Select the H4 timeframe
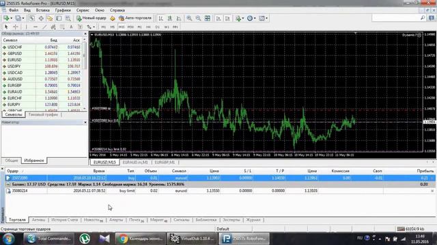437x245 pixels. pyautogui.click(x=148, y=27)
